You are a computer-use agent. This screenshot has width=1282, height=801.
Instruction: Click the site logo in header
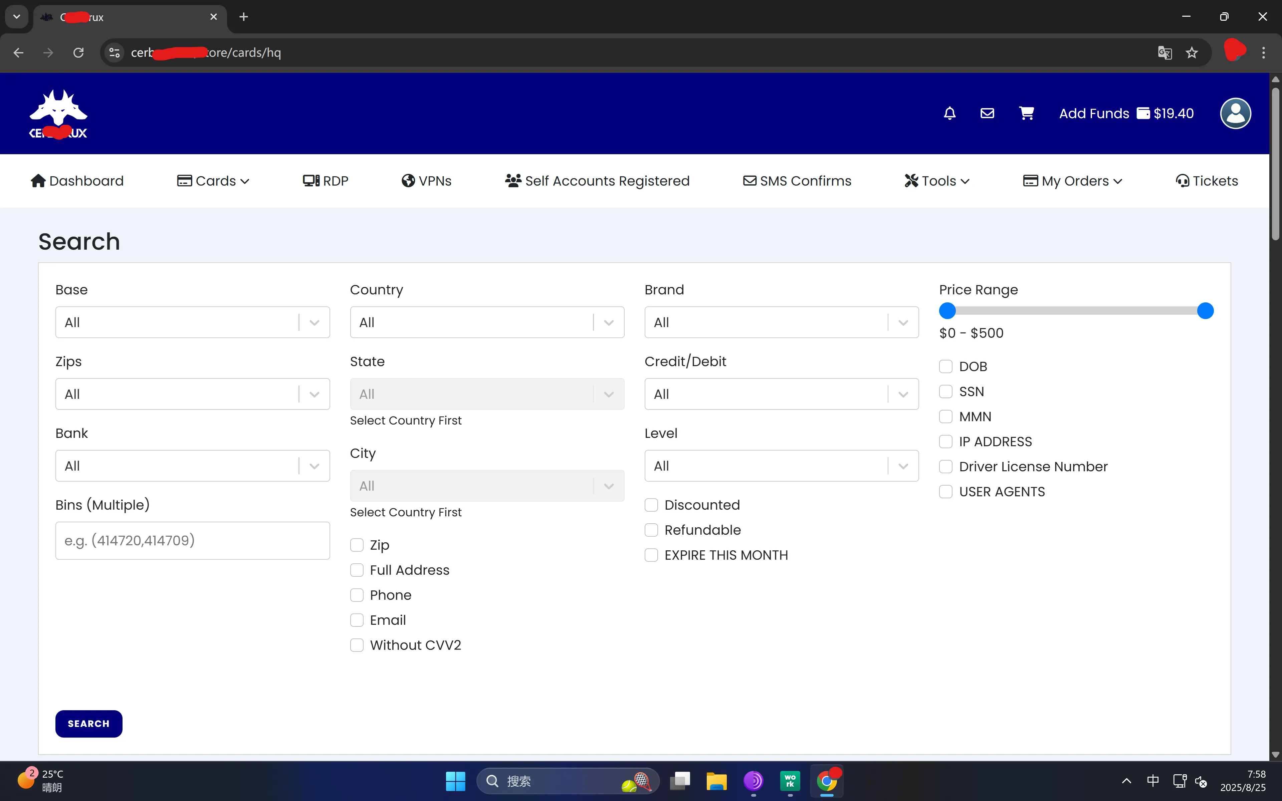pos(58,114)
